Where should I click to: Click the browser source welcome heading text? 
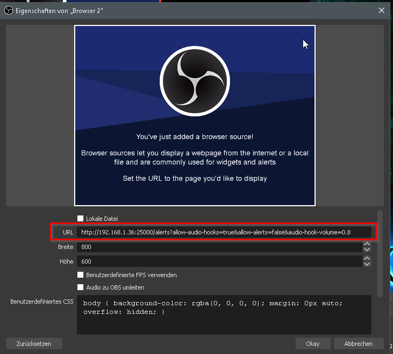click(194, 137)
